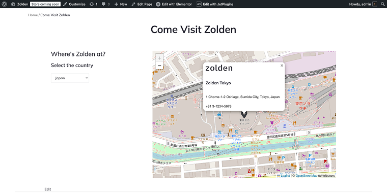
Task: Go to Home breadcrumb link
Action: (33, 15)
